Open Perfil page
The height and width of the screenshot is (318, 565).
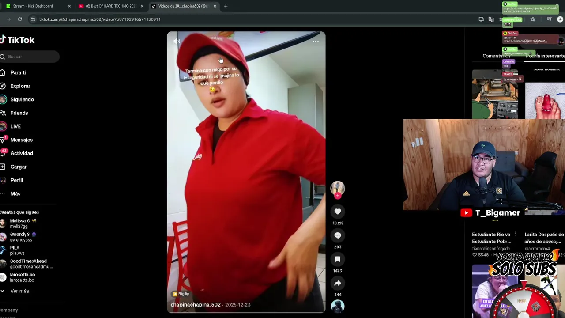click(17, 180)
